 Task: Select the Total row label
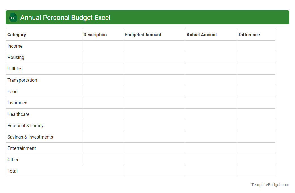[12, 171]
